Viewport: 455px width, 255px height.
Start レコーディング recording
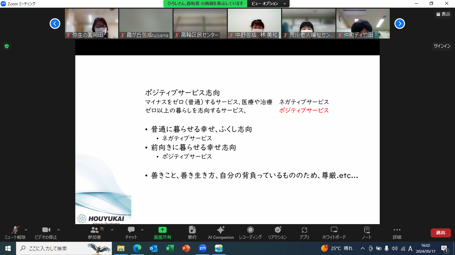pos(250,232)
